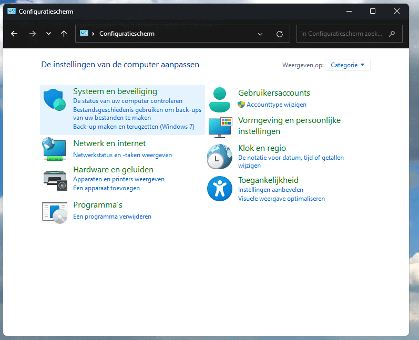Click the Configuratiescherm search field

click(344, 34)
